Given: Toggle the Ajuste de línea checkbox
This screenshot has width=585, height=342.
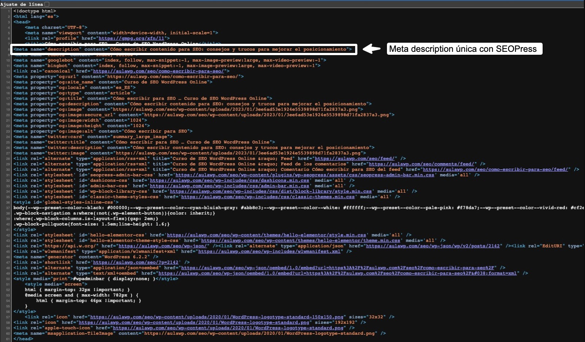Looking at the screenshot, I should pos(46,4).
